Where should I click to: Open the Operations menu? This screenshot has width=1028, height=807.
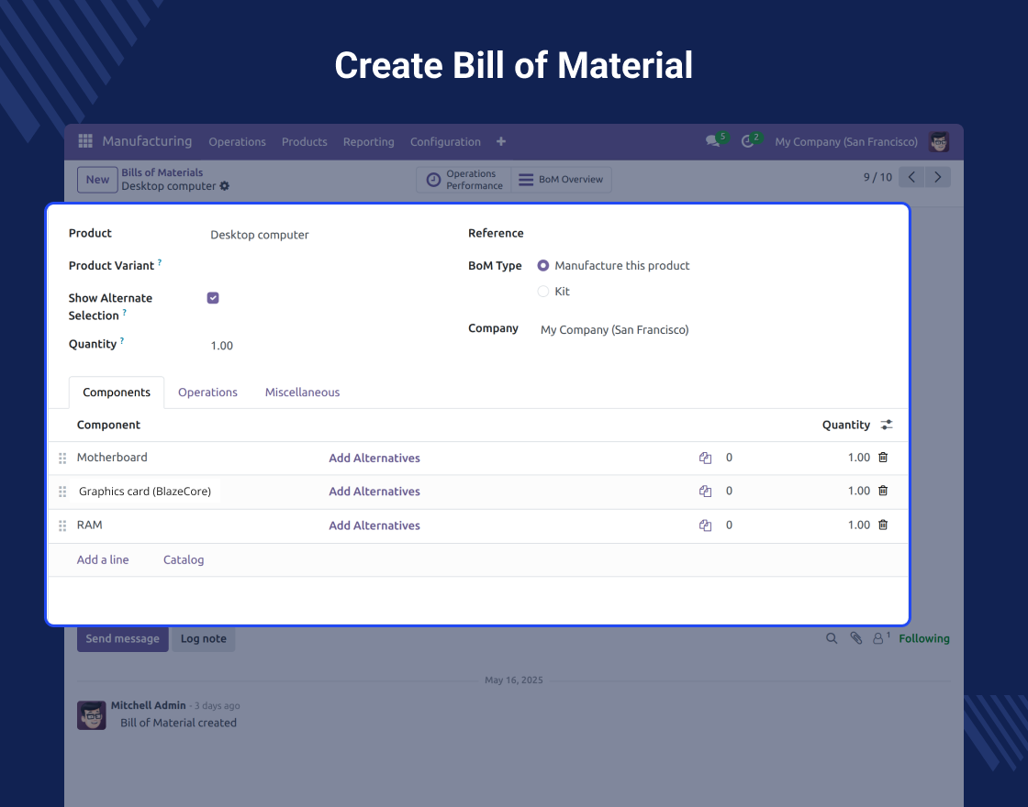238,141
